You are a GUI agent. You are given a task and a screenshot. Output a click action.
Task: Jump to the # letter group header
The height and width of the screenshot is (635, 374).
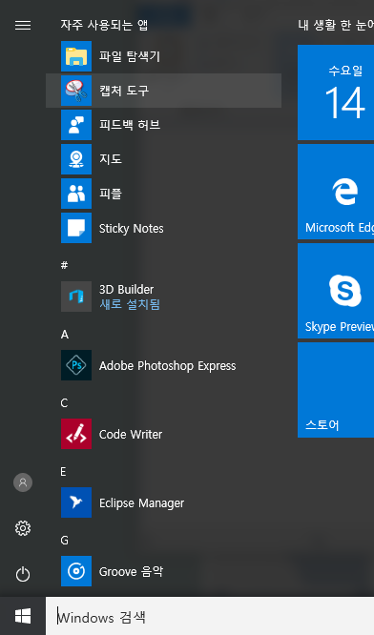(64, 265)
